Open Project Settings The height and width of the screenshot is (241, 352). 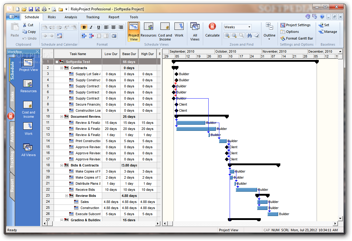pyautogui.click(x=296, y=25)
